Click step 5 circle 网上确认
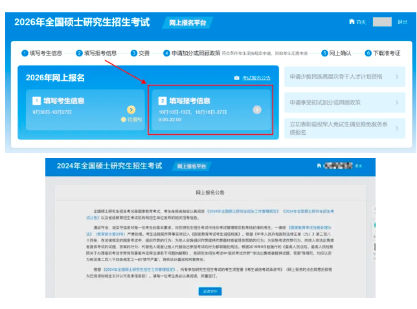 [x=324, y=53]
